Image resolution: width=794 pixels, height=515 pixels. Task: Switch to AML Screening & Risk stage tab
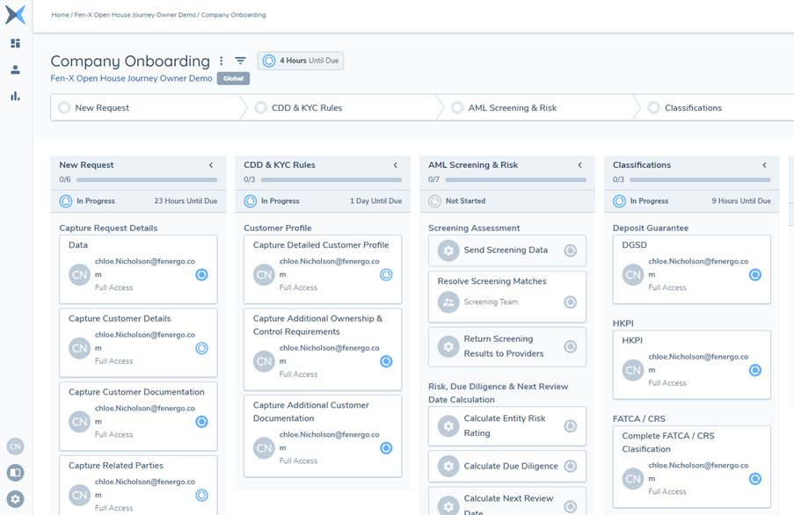pos(512,108)
